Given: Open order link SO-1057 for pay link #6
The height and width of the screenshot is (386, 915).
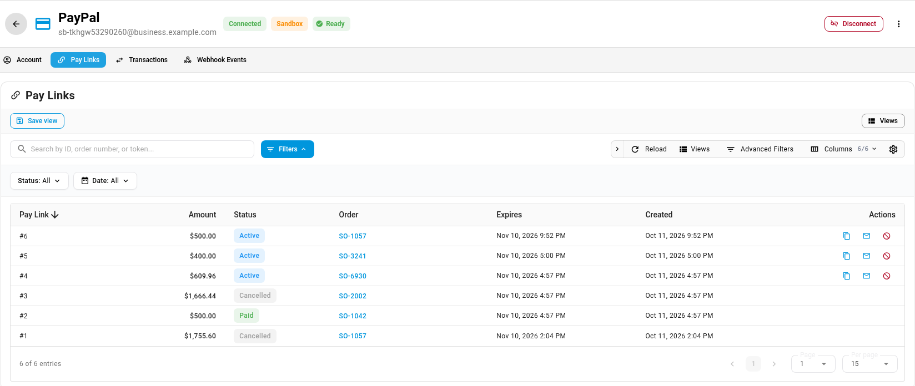Looking at the screenshot, I should (353, 236).
